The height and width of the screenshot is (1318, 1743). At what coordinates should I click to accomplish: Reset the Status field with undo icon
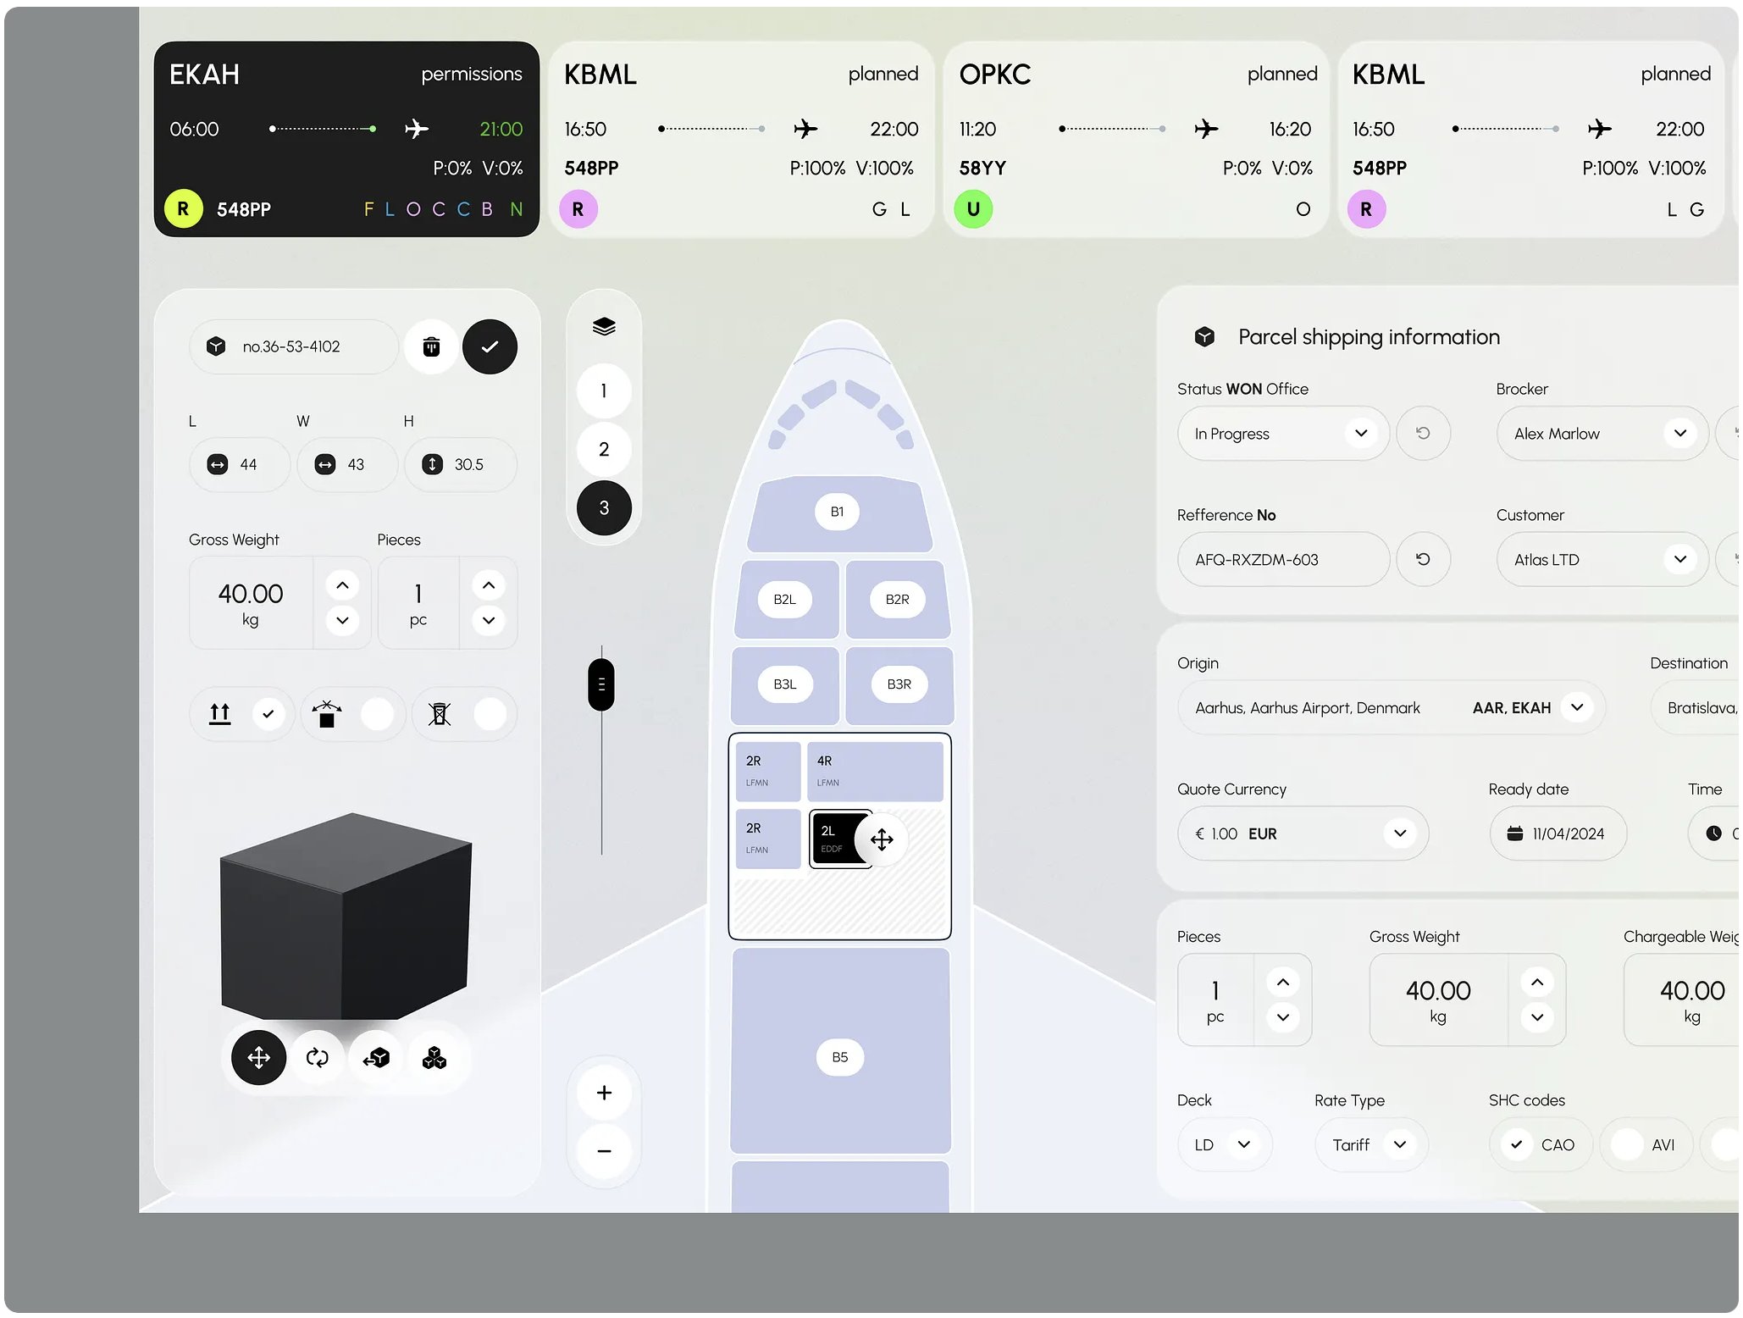(x=1423, y=433)
